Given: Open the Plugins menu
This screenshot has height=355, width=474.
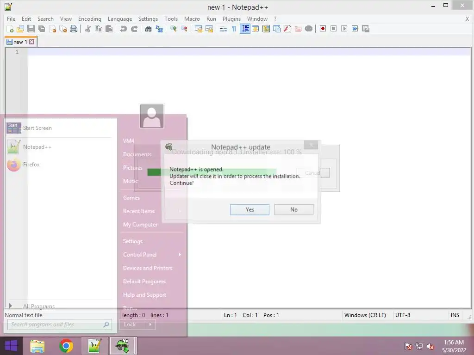Looking at the screenshot, I should (x=231, y=18).
